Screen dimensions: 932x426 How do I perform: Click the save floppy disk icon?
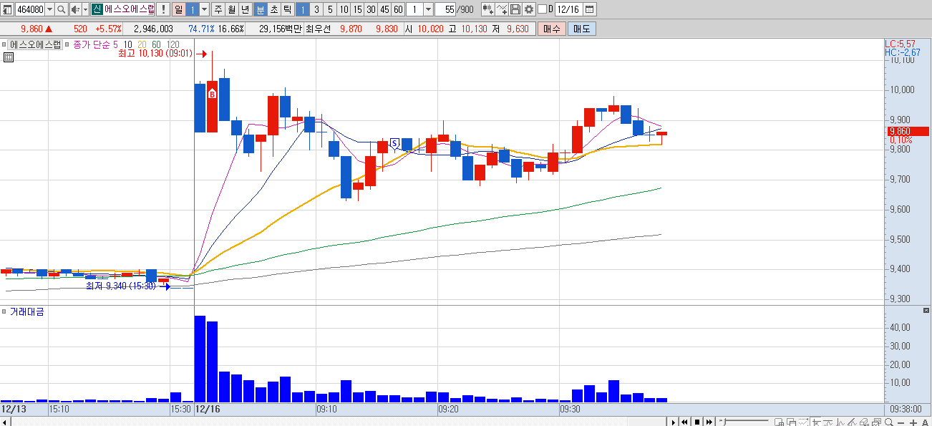[x=515, y=9]
